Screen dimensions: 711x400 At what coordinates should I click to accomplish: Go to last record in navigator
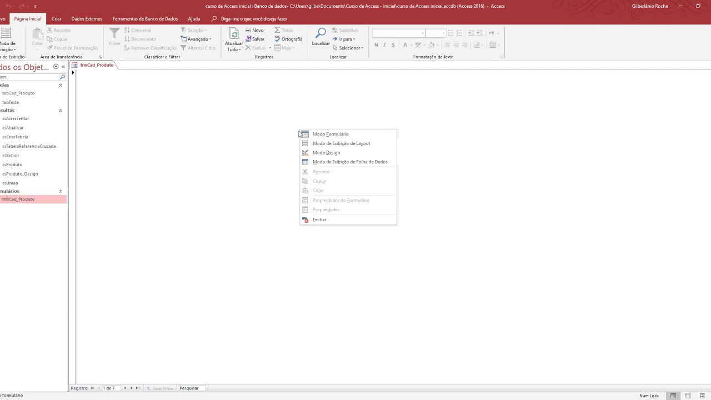click(132, 388)
